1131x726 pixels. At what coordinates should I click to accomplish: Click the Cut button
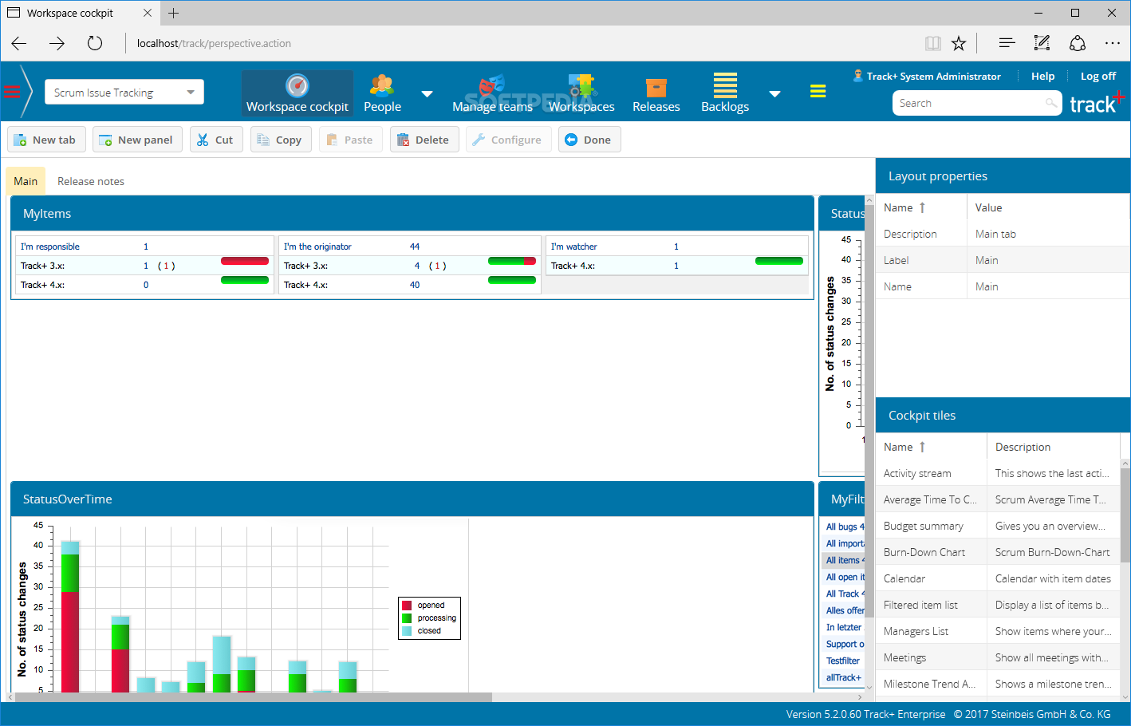[x=216, y=140]
